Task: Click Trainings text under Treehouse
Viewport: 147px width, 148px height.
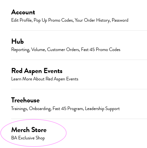Action: coord(19,109)
